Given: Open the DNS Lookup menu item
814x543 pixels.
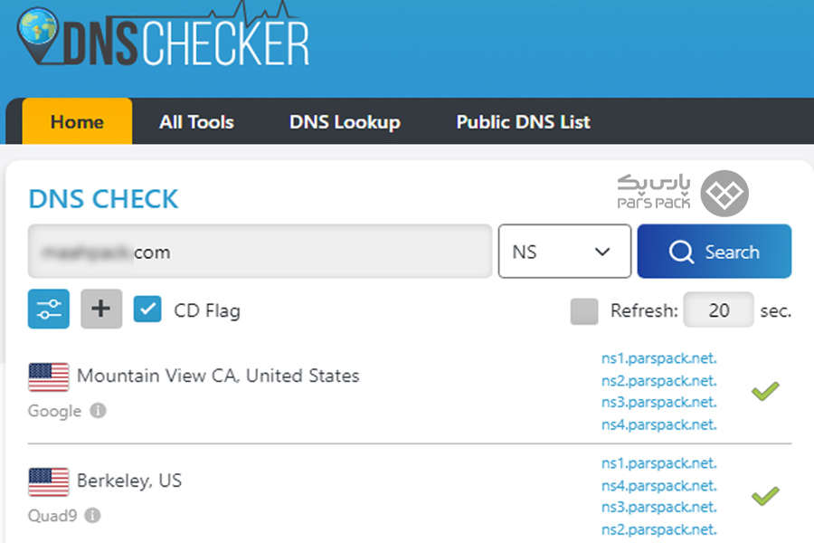Looking at the screenshot, I should click(x=345, y=122).
